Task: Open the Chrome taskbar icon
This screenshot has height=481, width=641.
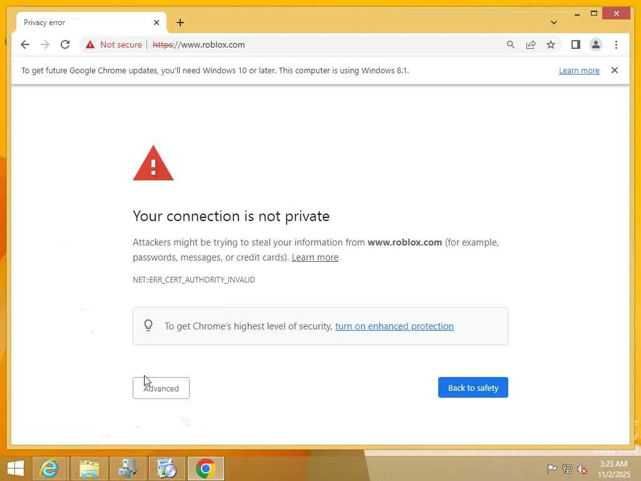Action: click(x=205, y=468)
